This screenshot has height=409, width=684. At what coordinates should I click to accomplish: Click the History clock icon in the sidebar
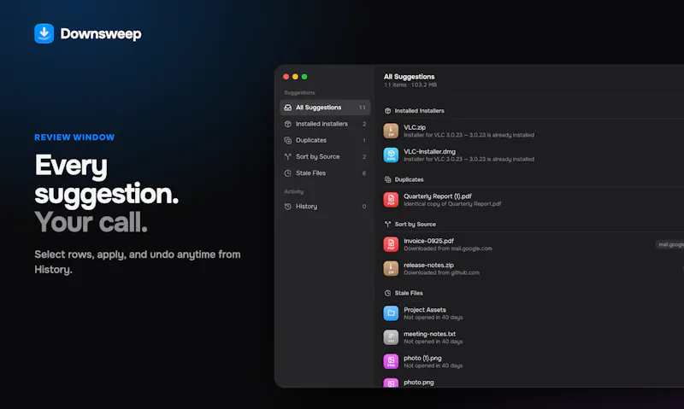[x=288, y=207]
